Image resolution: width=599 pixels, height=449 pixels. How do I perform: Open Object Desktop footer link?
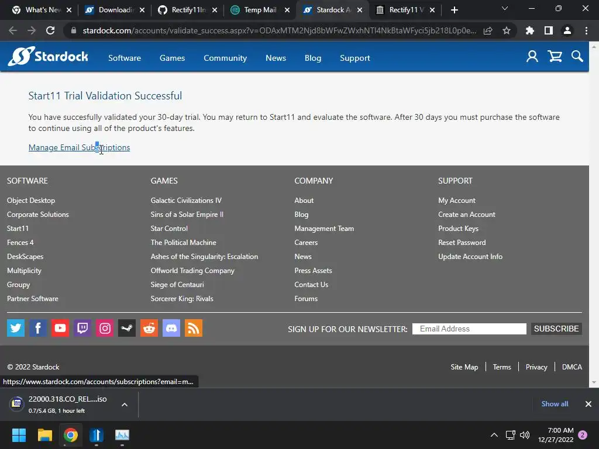(x=31, y=201)
